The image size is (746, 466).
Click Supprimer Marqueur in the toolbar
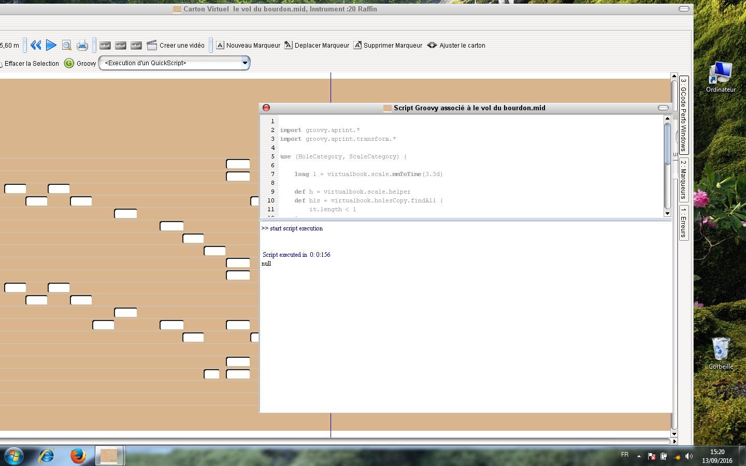(x=388, y=46)
